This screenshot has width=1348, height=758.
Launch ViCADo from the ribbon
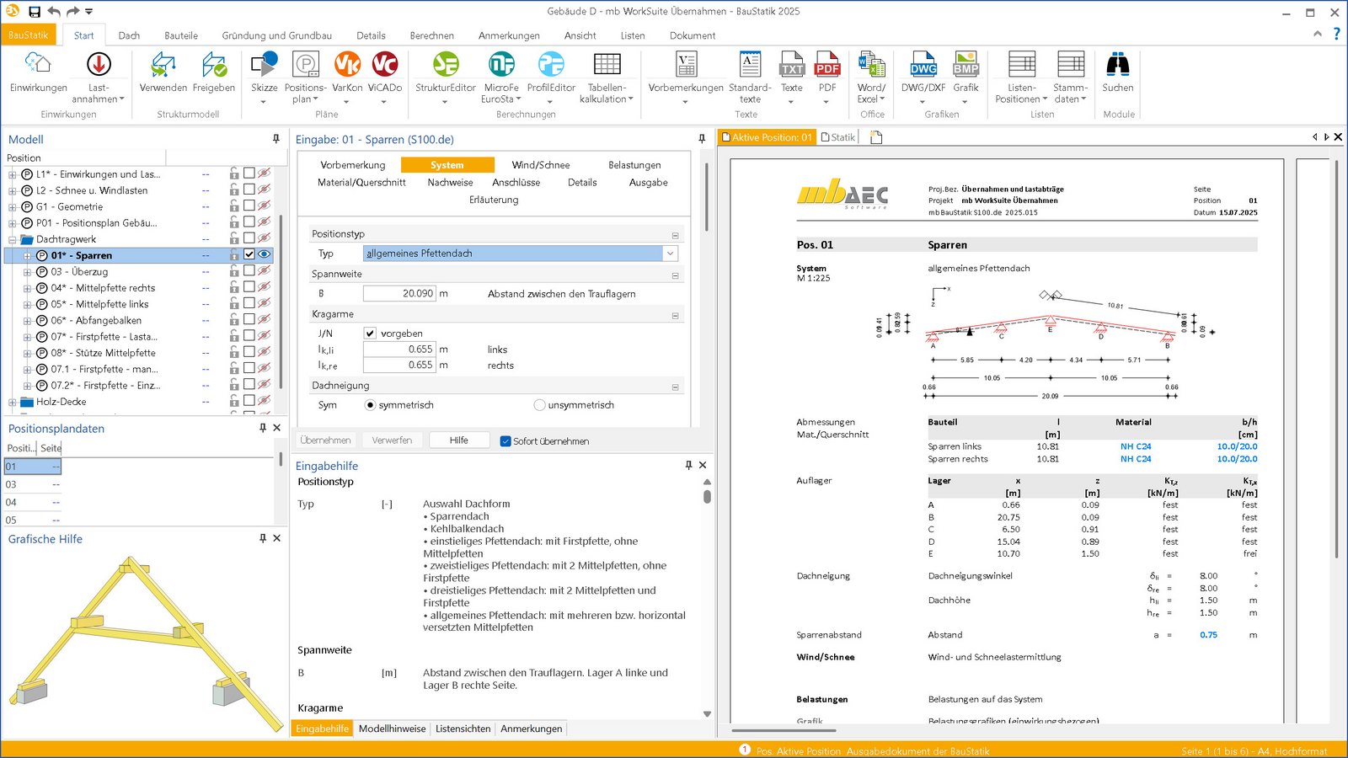coord(384,76)
